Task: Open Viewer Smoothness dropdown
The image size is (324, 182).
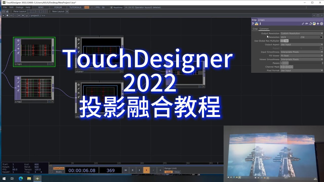Action: (x=302, y=59)
